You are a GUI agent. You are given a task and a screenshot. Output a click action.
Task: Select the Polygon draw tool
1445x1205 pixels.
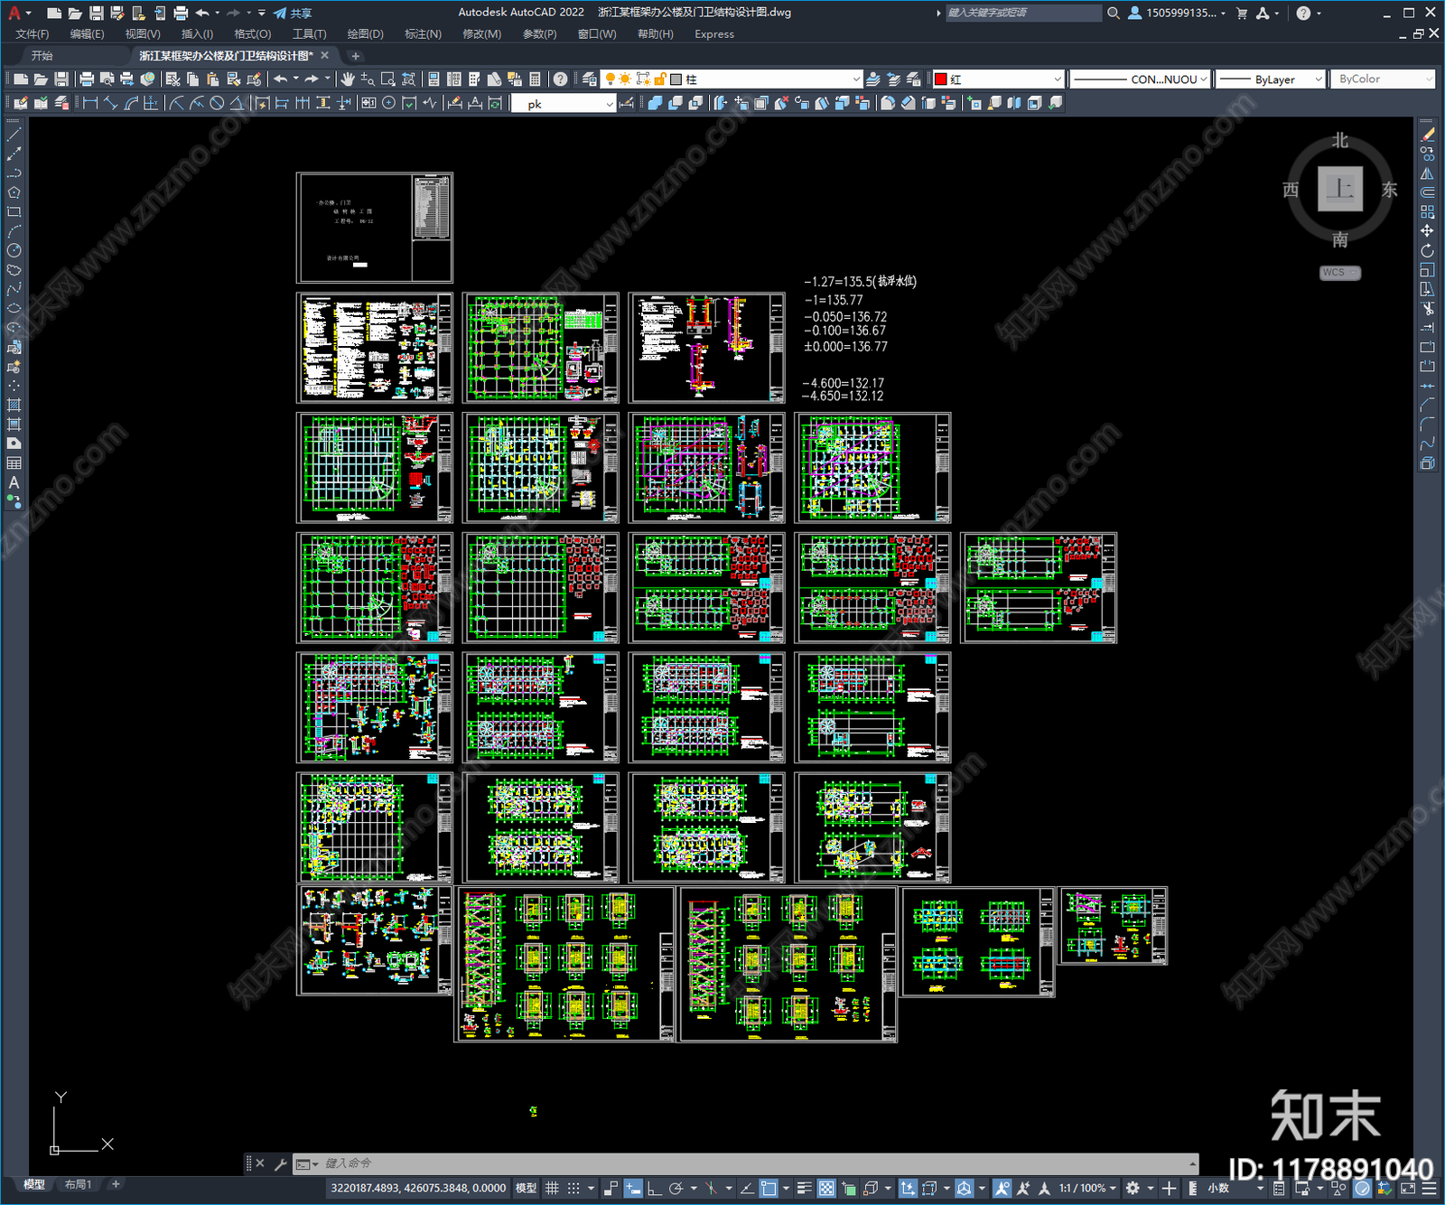pyautogui.click(x=14, y=192)
